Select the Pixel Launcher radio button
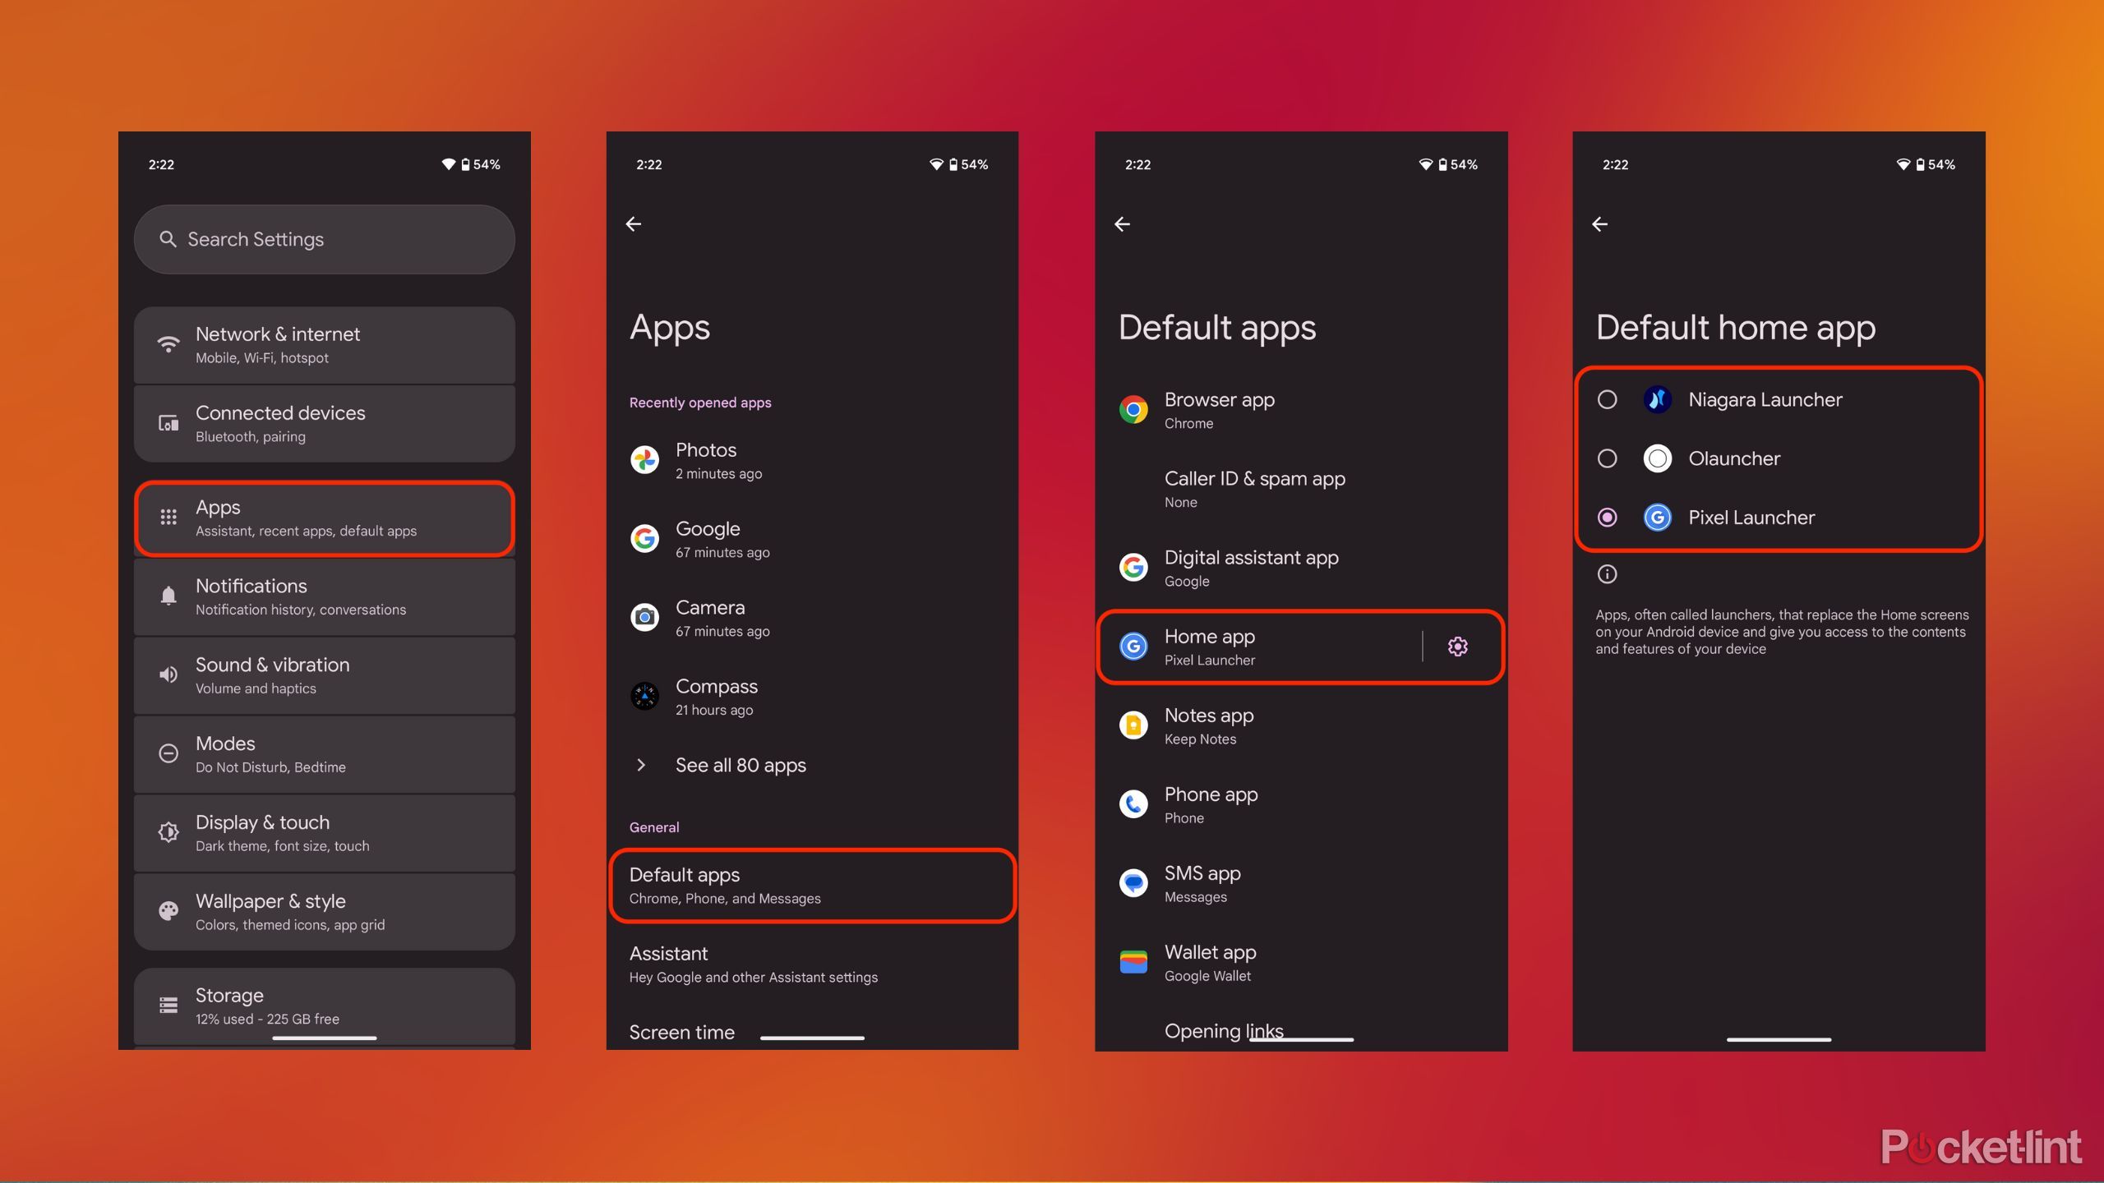The width and height of the screenshot is (2104, 1183). [x=1607, y=517]
